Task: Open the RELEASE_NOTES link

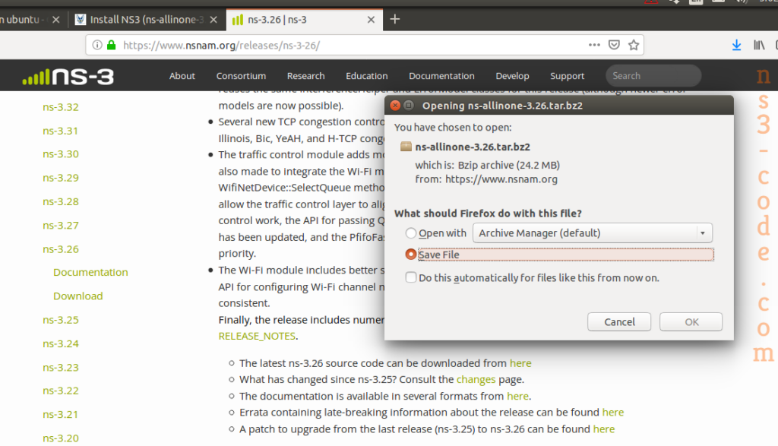Action: (257, 336)
